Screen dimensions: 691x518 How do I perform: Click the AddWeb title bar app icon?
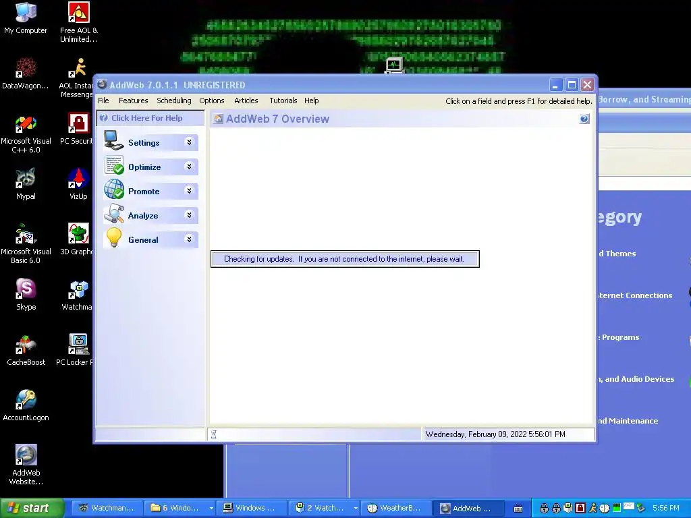pyautogui.click(x=103, y=84)
